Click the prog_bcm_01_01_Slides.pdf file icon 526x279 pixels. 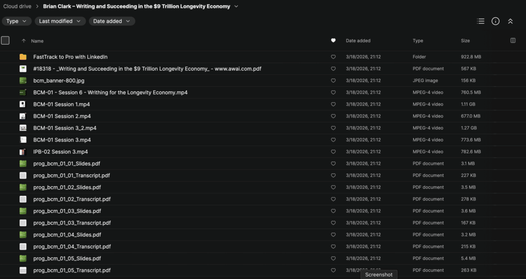click(x=23, y=164)
